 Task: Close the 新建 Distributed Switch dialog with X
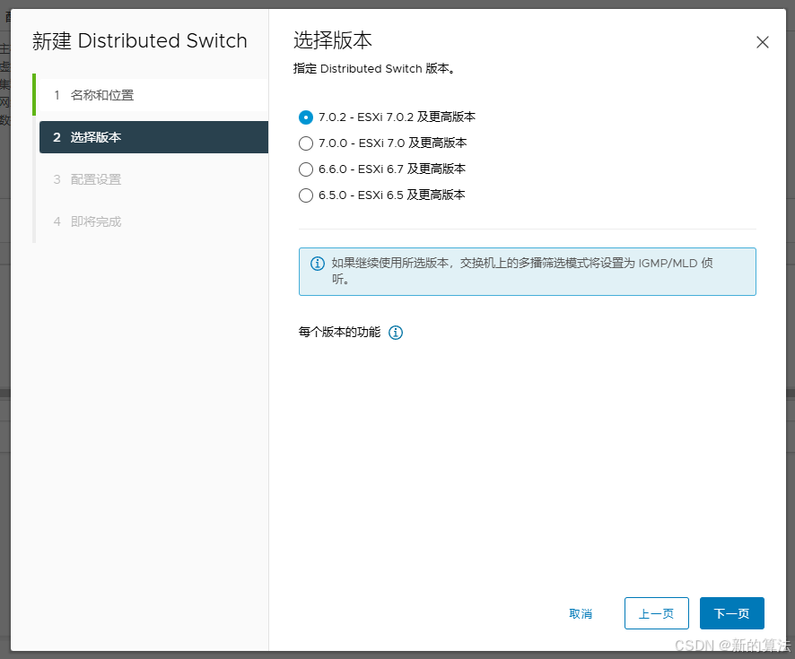pyautogui.click(x=762, y=42)
